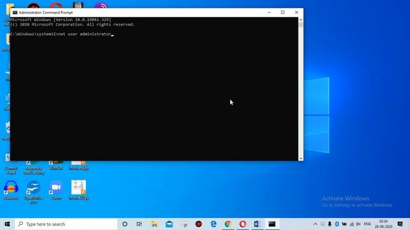Switch to Google Chrome on taskbar
The image size is (410, 230).
pyautogui.click(x=228, y=224)
